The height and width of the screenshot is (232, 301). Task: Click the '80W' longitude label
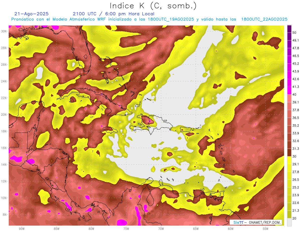[x=91, y=229]
